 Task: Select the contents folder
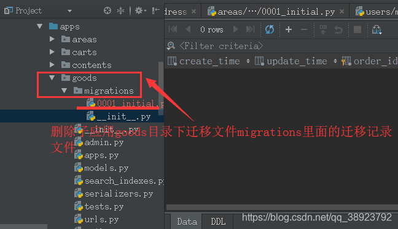coord(87,65)
